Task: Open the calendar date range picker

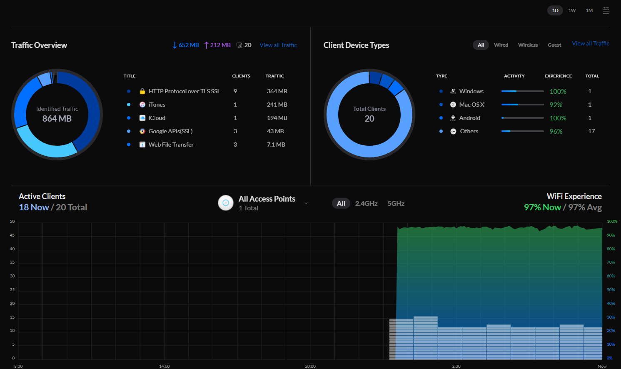Action: coord(606,10)
